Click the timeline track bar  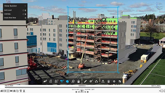(x=82, y=87)
